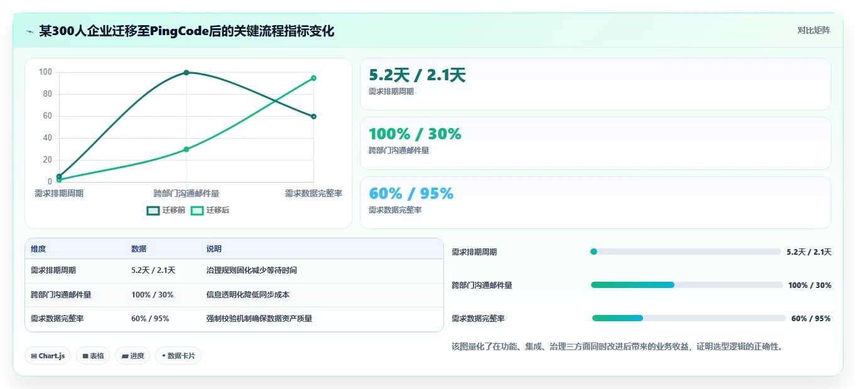
Task: Click the 迁移前 peak point at 100
Action: point(187,73)
